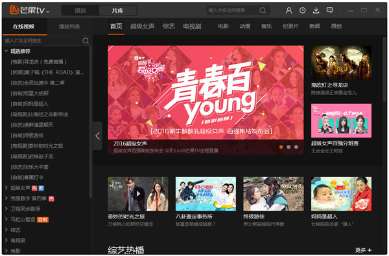This screenshot has height=256, width=389.
Task: Select [自制]香蕉打卡 item
Action: [x=27, y=177]
